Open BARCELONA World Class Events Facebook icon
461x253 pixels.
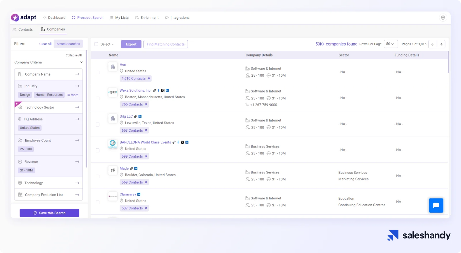(x=178, y=142)
